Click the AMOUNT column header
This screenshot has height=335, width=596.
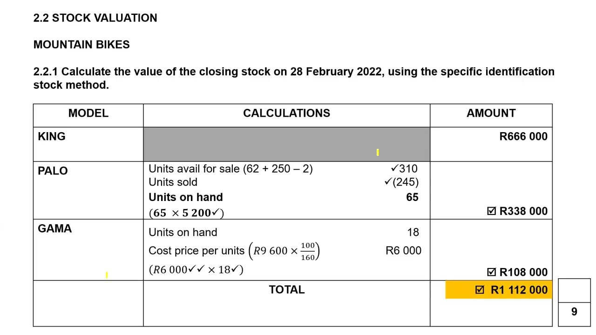coord(491,113)
